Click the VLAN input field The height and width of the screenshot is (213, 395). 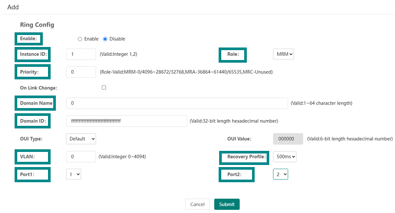click(81, 157)
